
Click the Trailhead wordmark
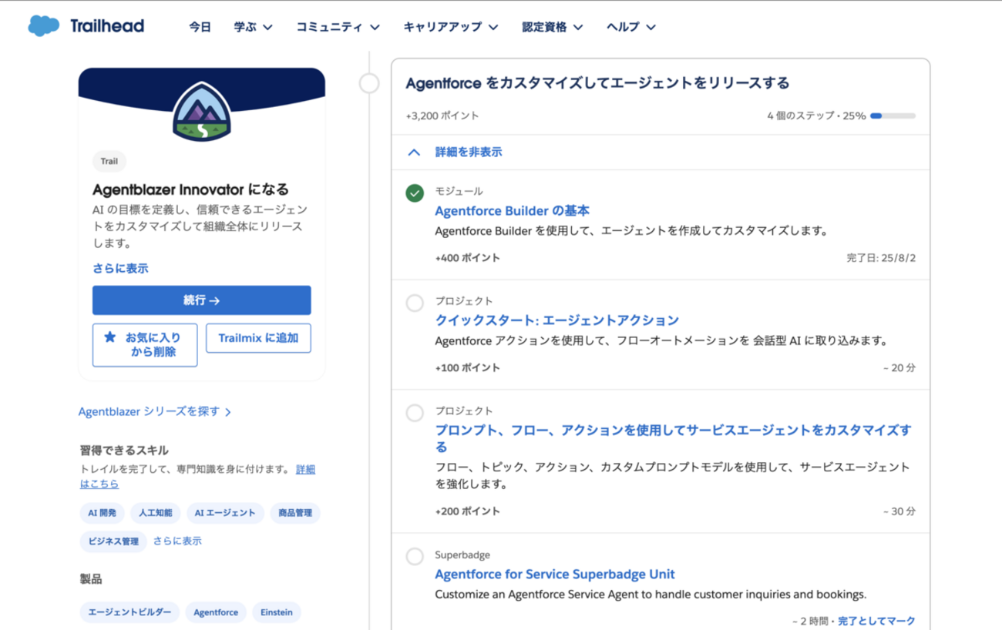click(x=106, y=26)
